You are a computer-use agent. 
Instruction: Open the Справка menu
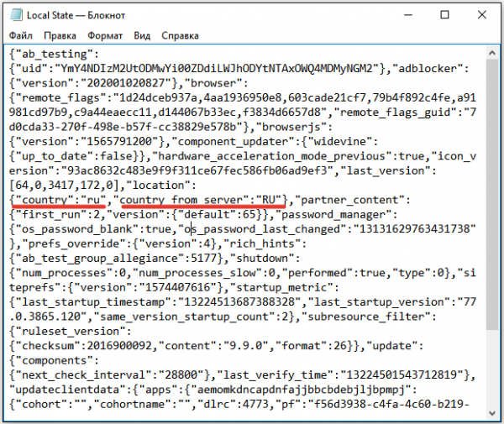point(180,35)
